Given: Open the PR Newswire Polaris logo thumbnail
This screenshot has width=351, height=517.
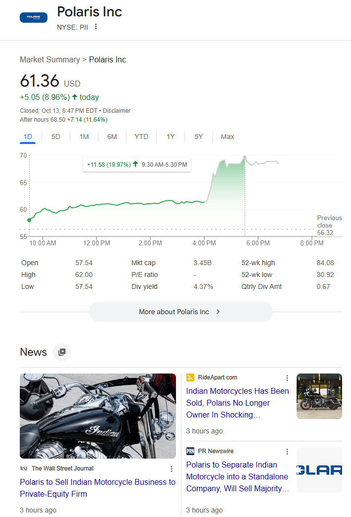Looking at the screenshot, I should pos(319,470).
